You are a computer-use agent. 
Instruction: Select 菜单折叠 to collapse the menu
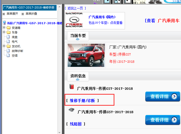31,14
